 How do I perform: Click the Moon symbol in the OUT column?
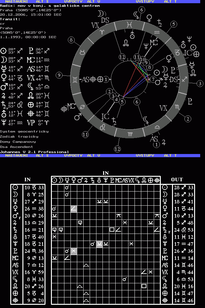point(165,194)
